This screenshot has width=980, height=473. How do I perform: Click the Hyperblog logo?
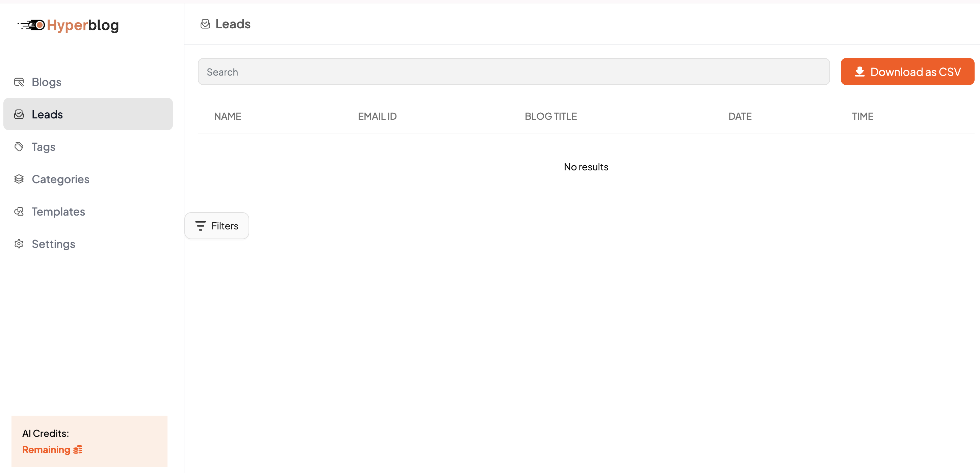pyautogui.click(x=69, y=25)
